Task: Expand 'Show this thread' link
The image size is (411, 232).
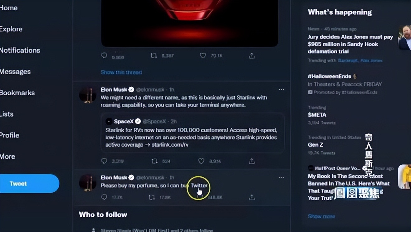Action: 121,72
